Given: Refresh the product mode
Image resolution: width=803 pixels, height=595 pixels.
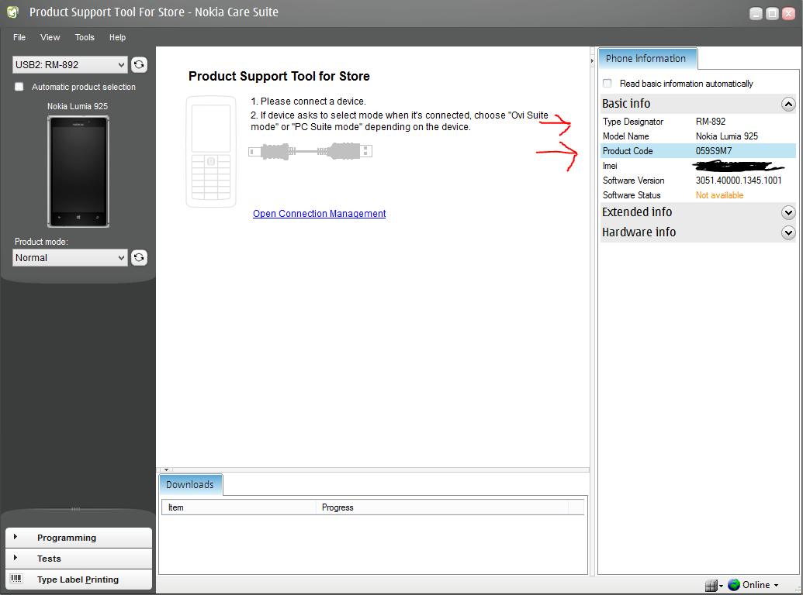Looking at the screenshot, I should pos(139,258).
